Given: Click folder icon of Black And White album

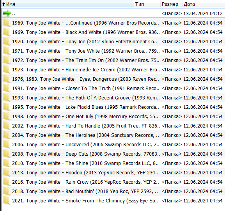Looking at the screenshot, I should click(x=7, y=32).
